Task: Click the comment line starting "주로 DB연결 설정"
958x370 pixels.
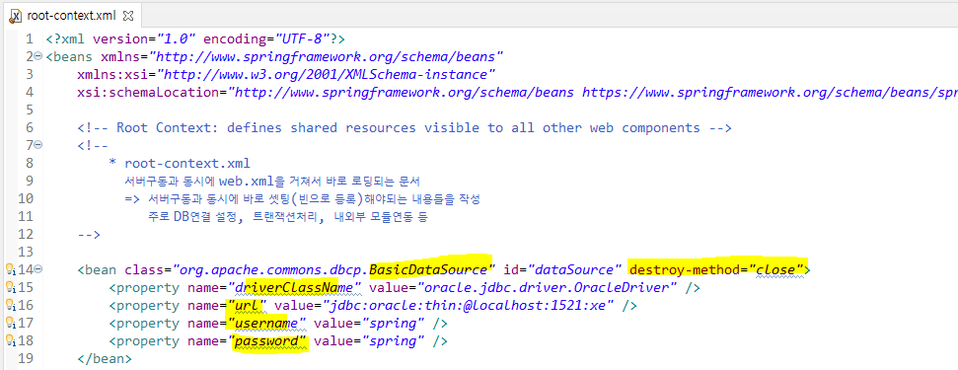Action: coord(287,216)
